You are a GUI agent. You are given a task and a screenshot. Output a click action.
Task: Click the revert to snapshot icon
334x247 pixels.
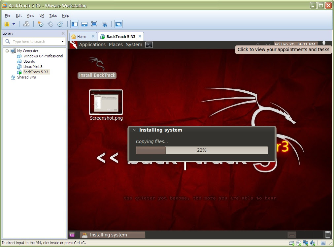click(50, 24)
